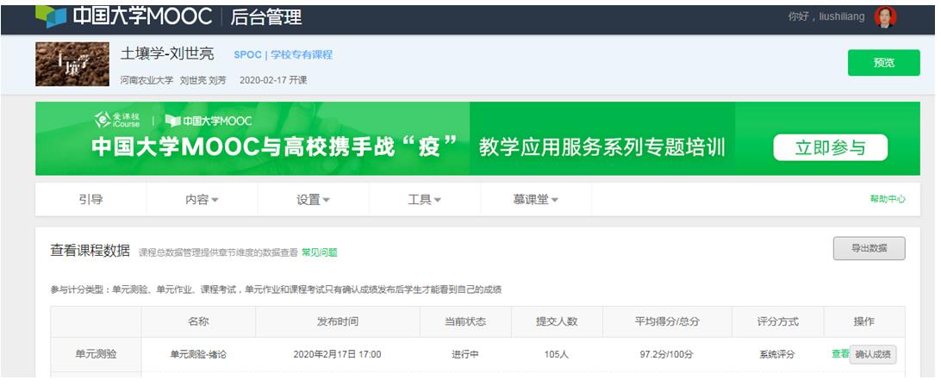Click the 爱课程 iCourse logo in banner

[x=120, y=120]
